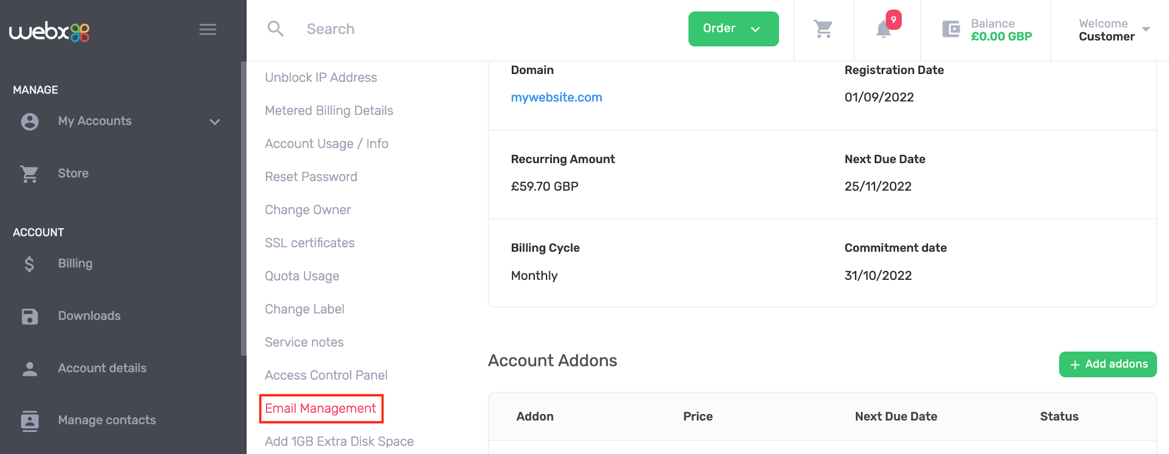Type in the Search field
The width and height of the screenshot is (1169, 454).
[x=438, y=29]
